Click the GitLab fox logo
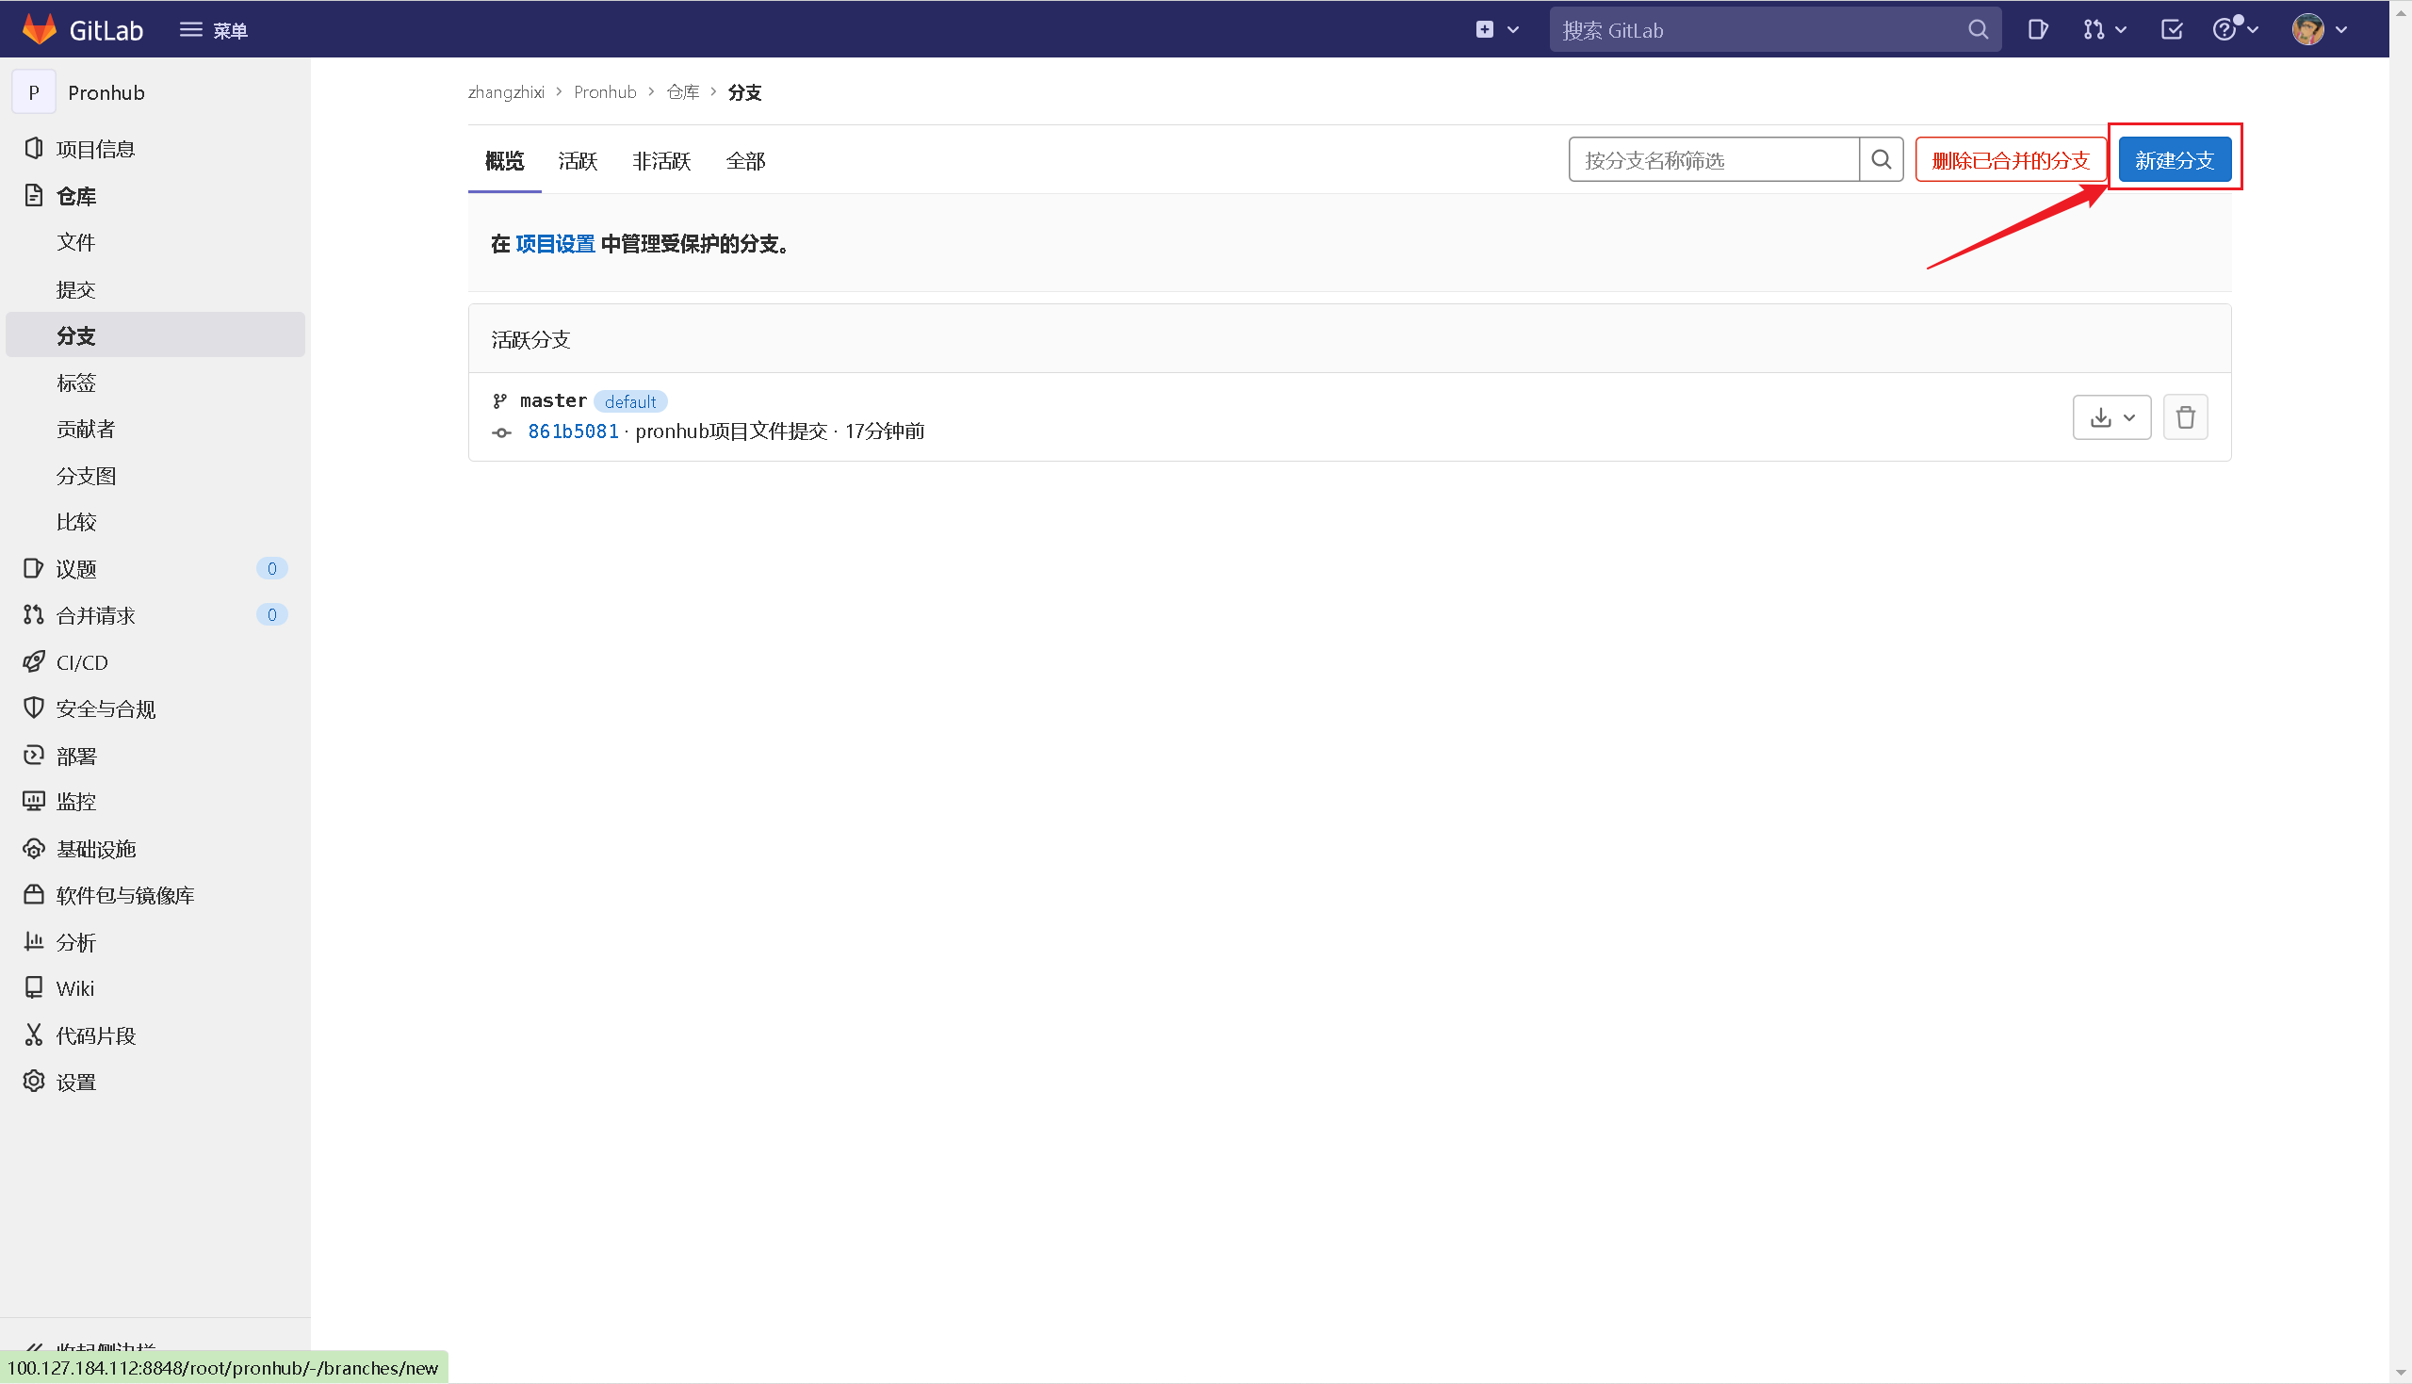The height and width of the screenshot is (1384, 2412). click(39, 29)
